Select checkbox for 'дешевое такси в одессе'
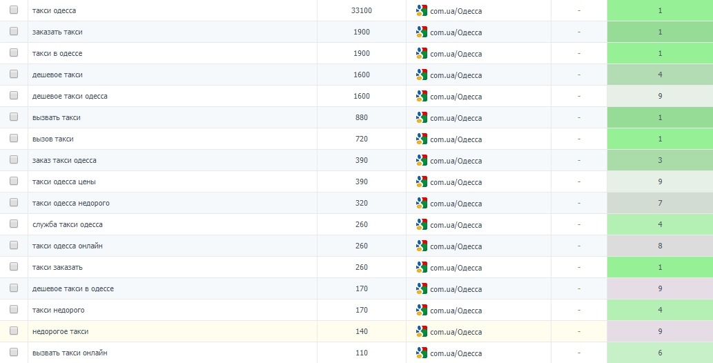713x363 pixels. pyautogui.click(x=14, y=288)
